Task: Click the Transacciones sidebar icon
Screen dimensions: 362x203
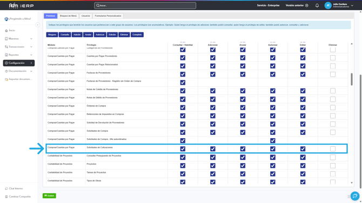Action: click(6, 47)
